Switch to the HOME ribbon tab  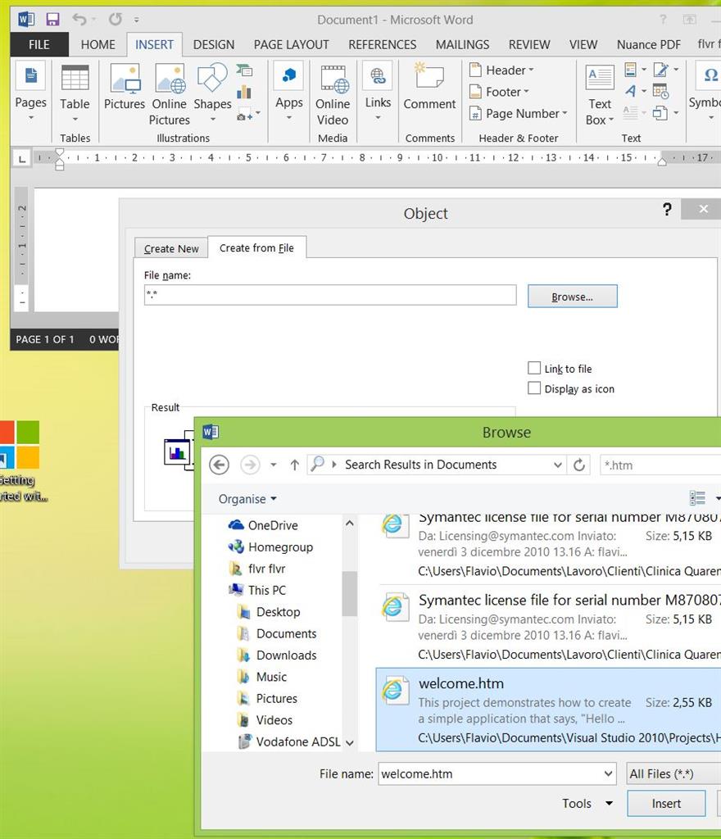[97, 44]
